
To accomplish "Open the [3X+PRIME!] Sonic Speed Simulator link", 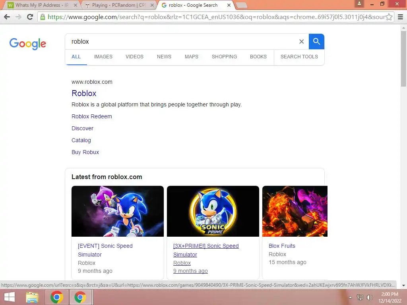I will pyautogui.click(x=206, y=250).
